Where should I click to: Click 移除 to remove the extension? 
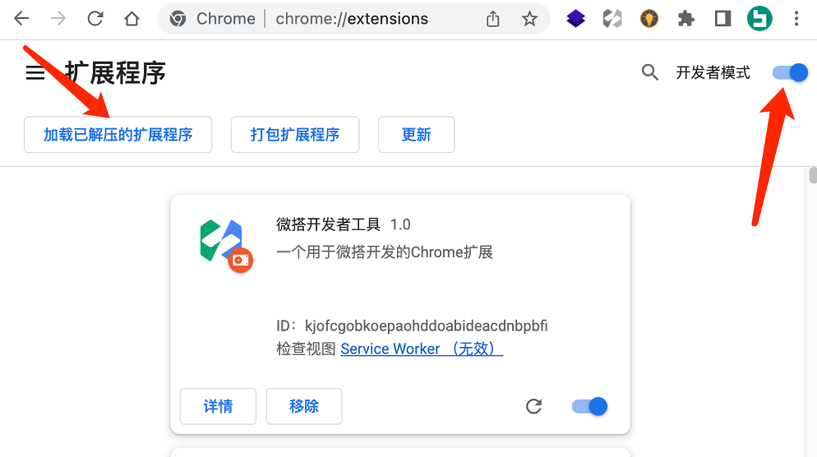[x=304, y=407]
